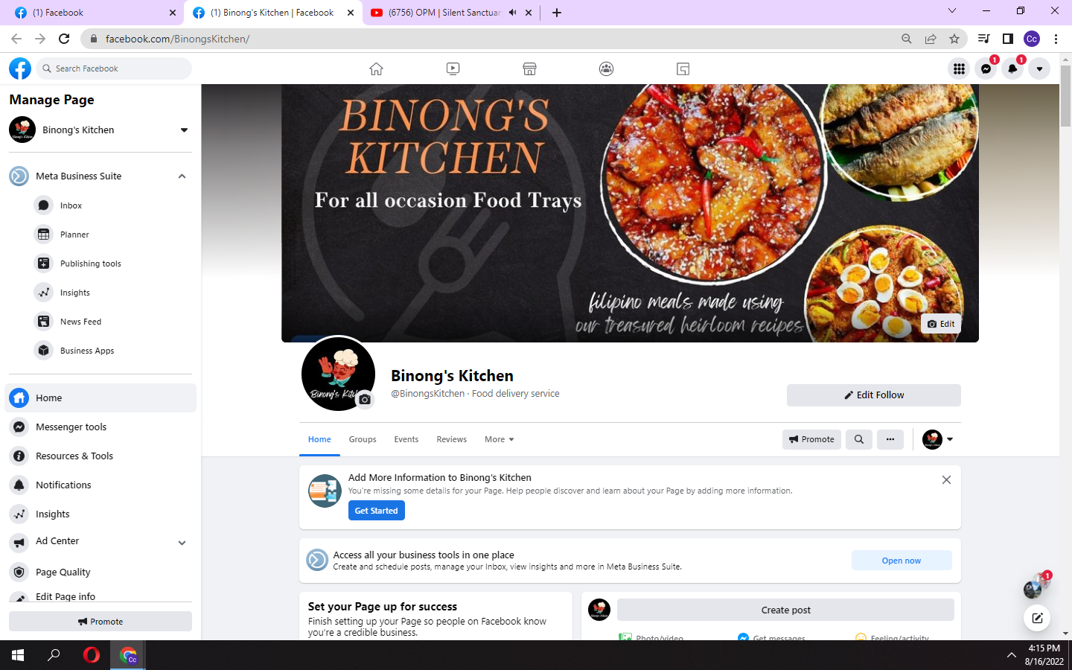Open the Facebook menu grid icon
Screen dimensions: 1072x670
point(959,68)
